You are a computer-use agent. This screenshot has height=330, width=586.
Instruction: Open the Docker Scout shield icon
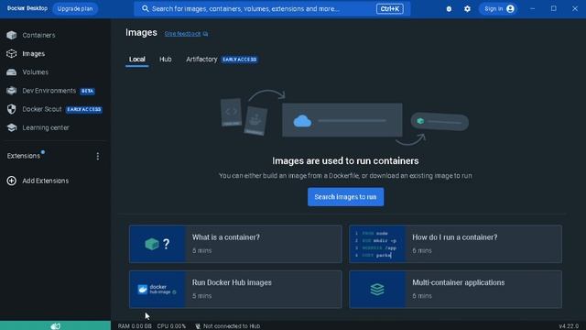(12, 109)
